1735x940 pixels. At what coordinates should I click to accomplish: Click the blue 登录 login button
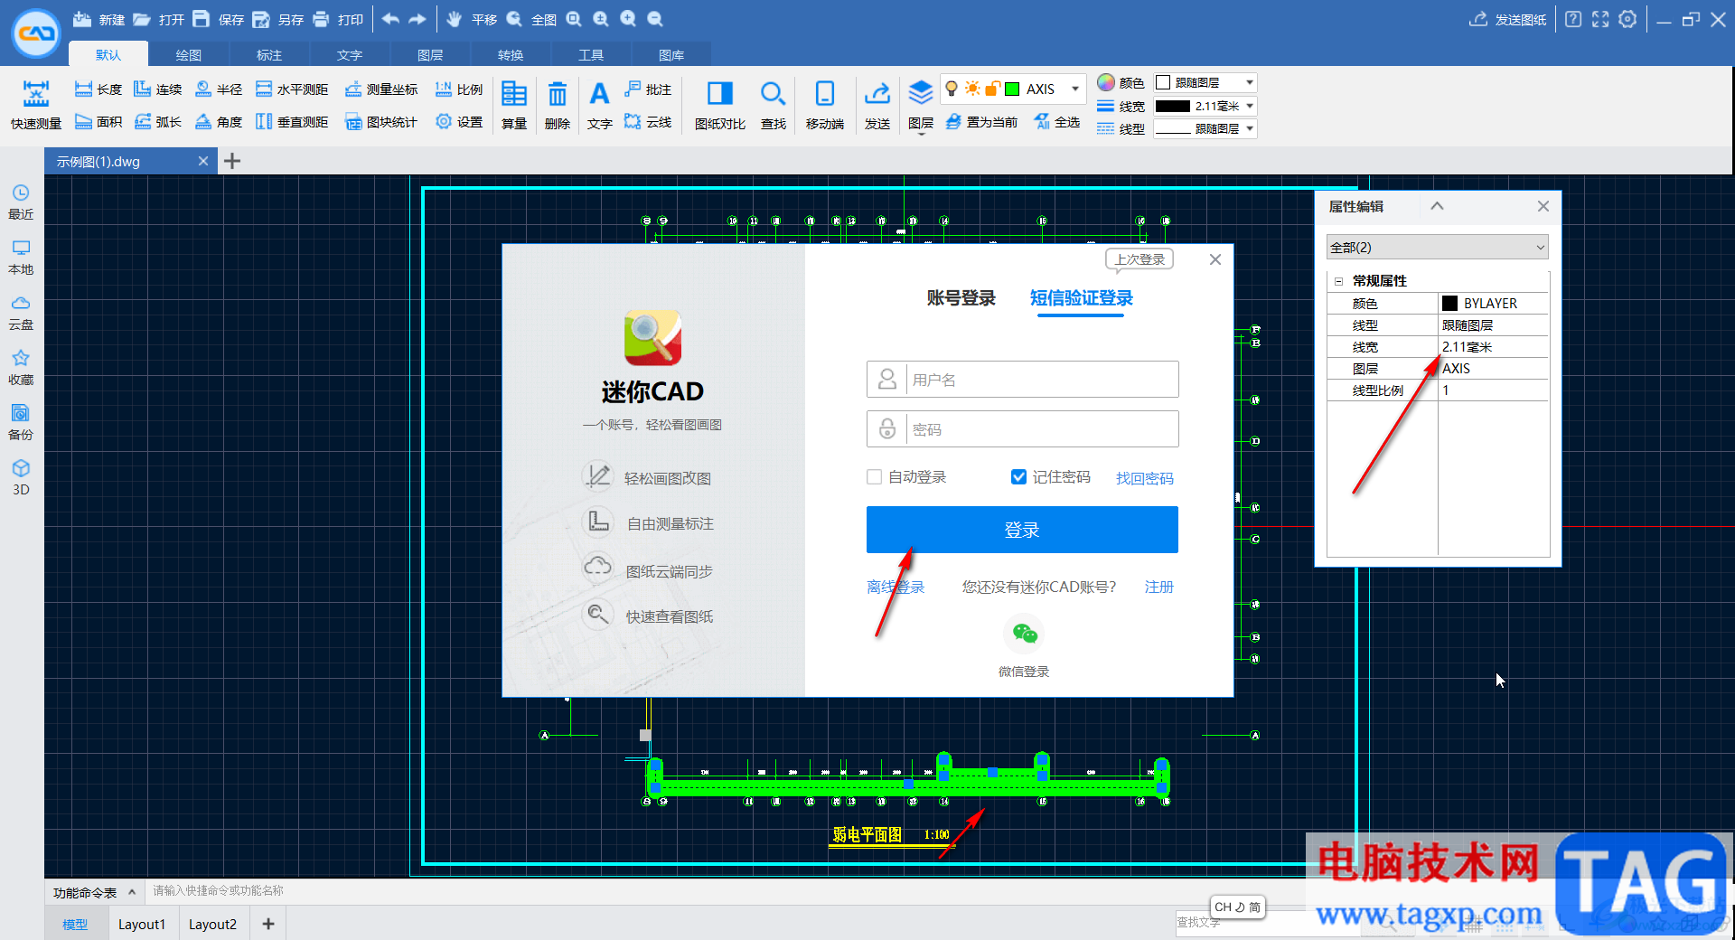coord(1022,530)
